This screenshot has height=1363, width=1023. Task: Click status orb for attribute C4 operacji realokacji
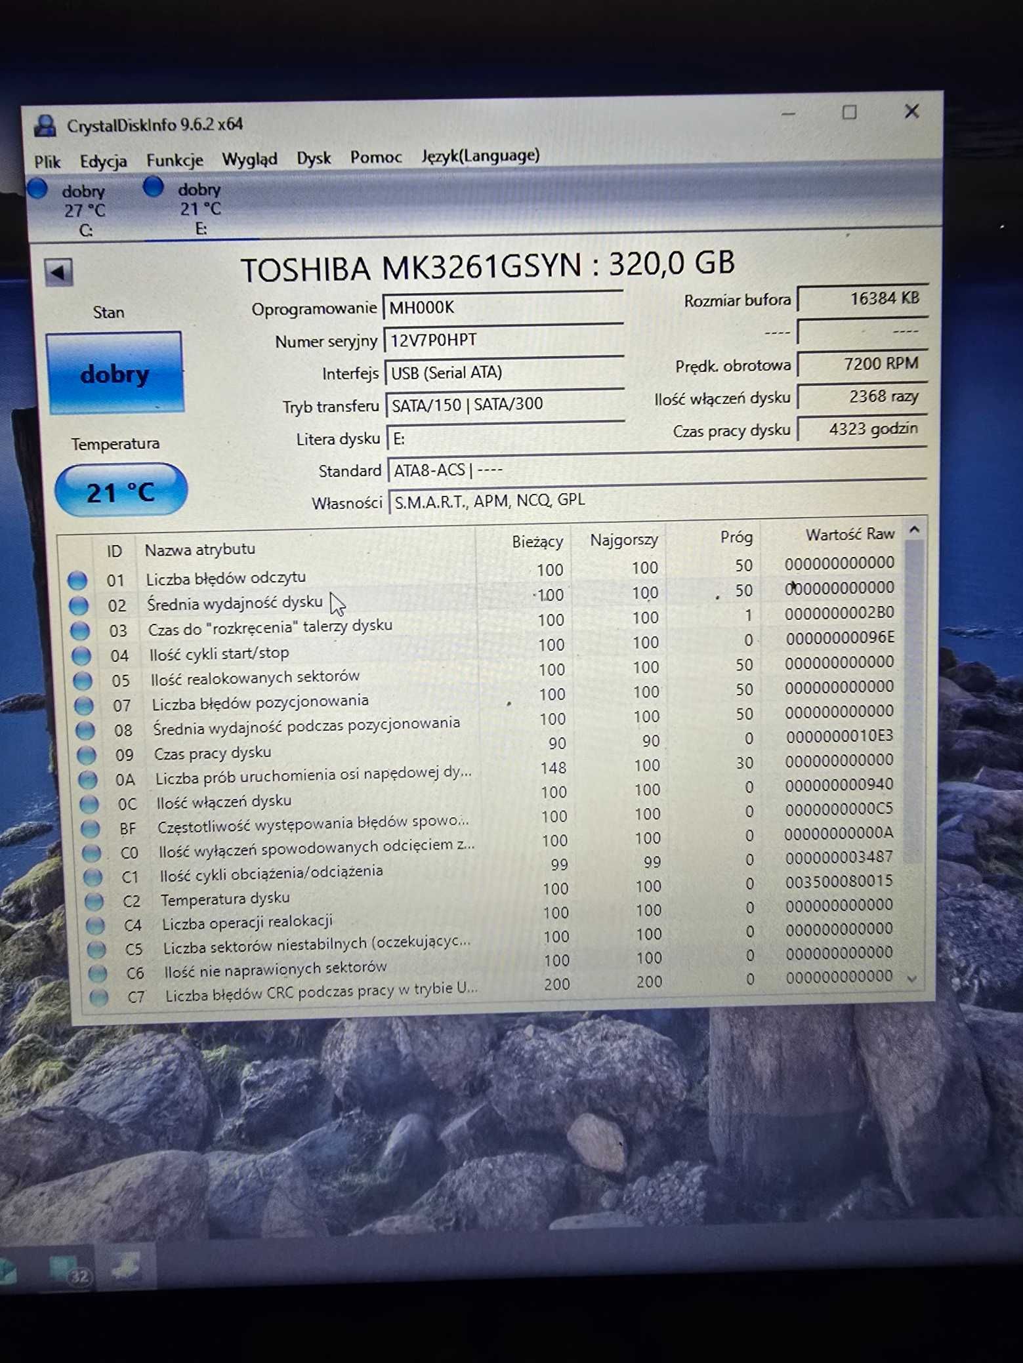pyautogui.click(x=96, y=926)
